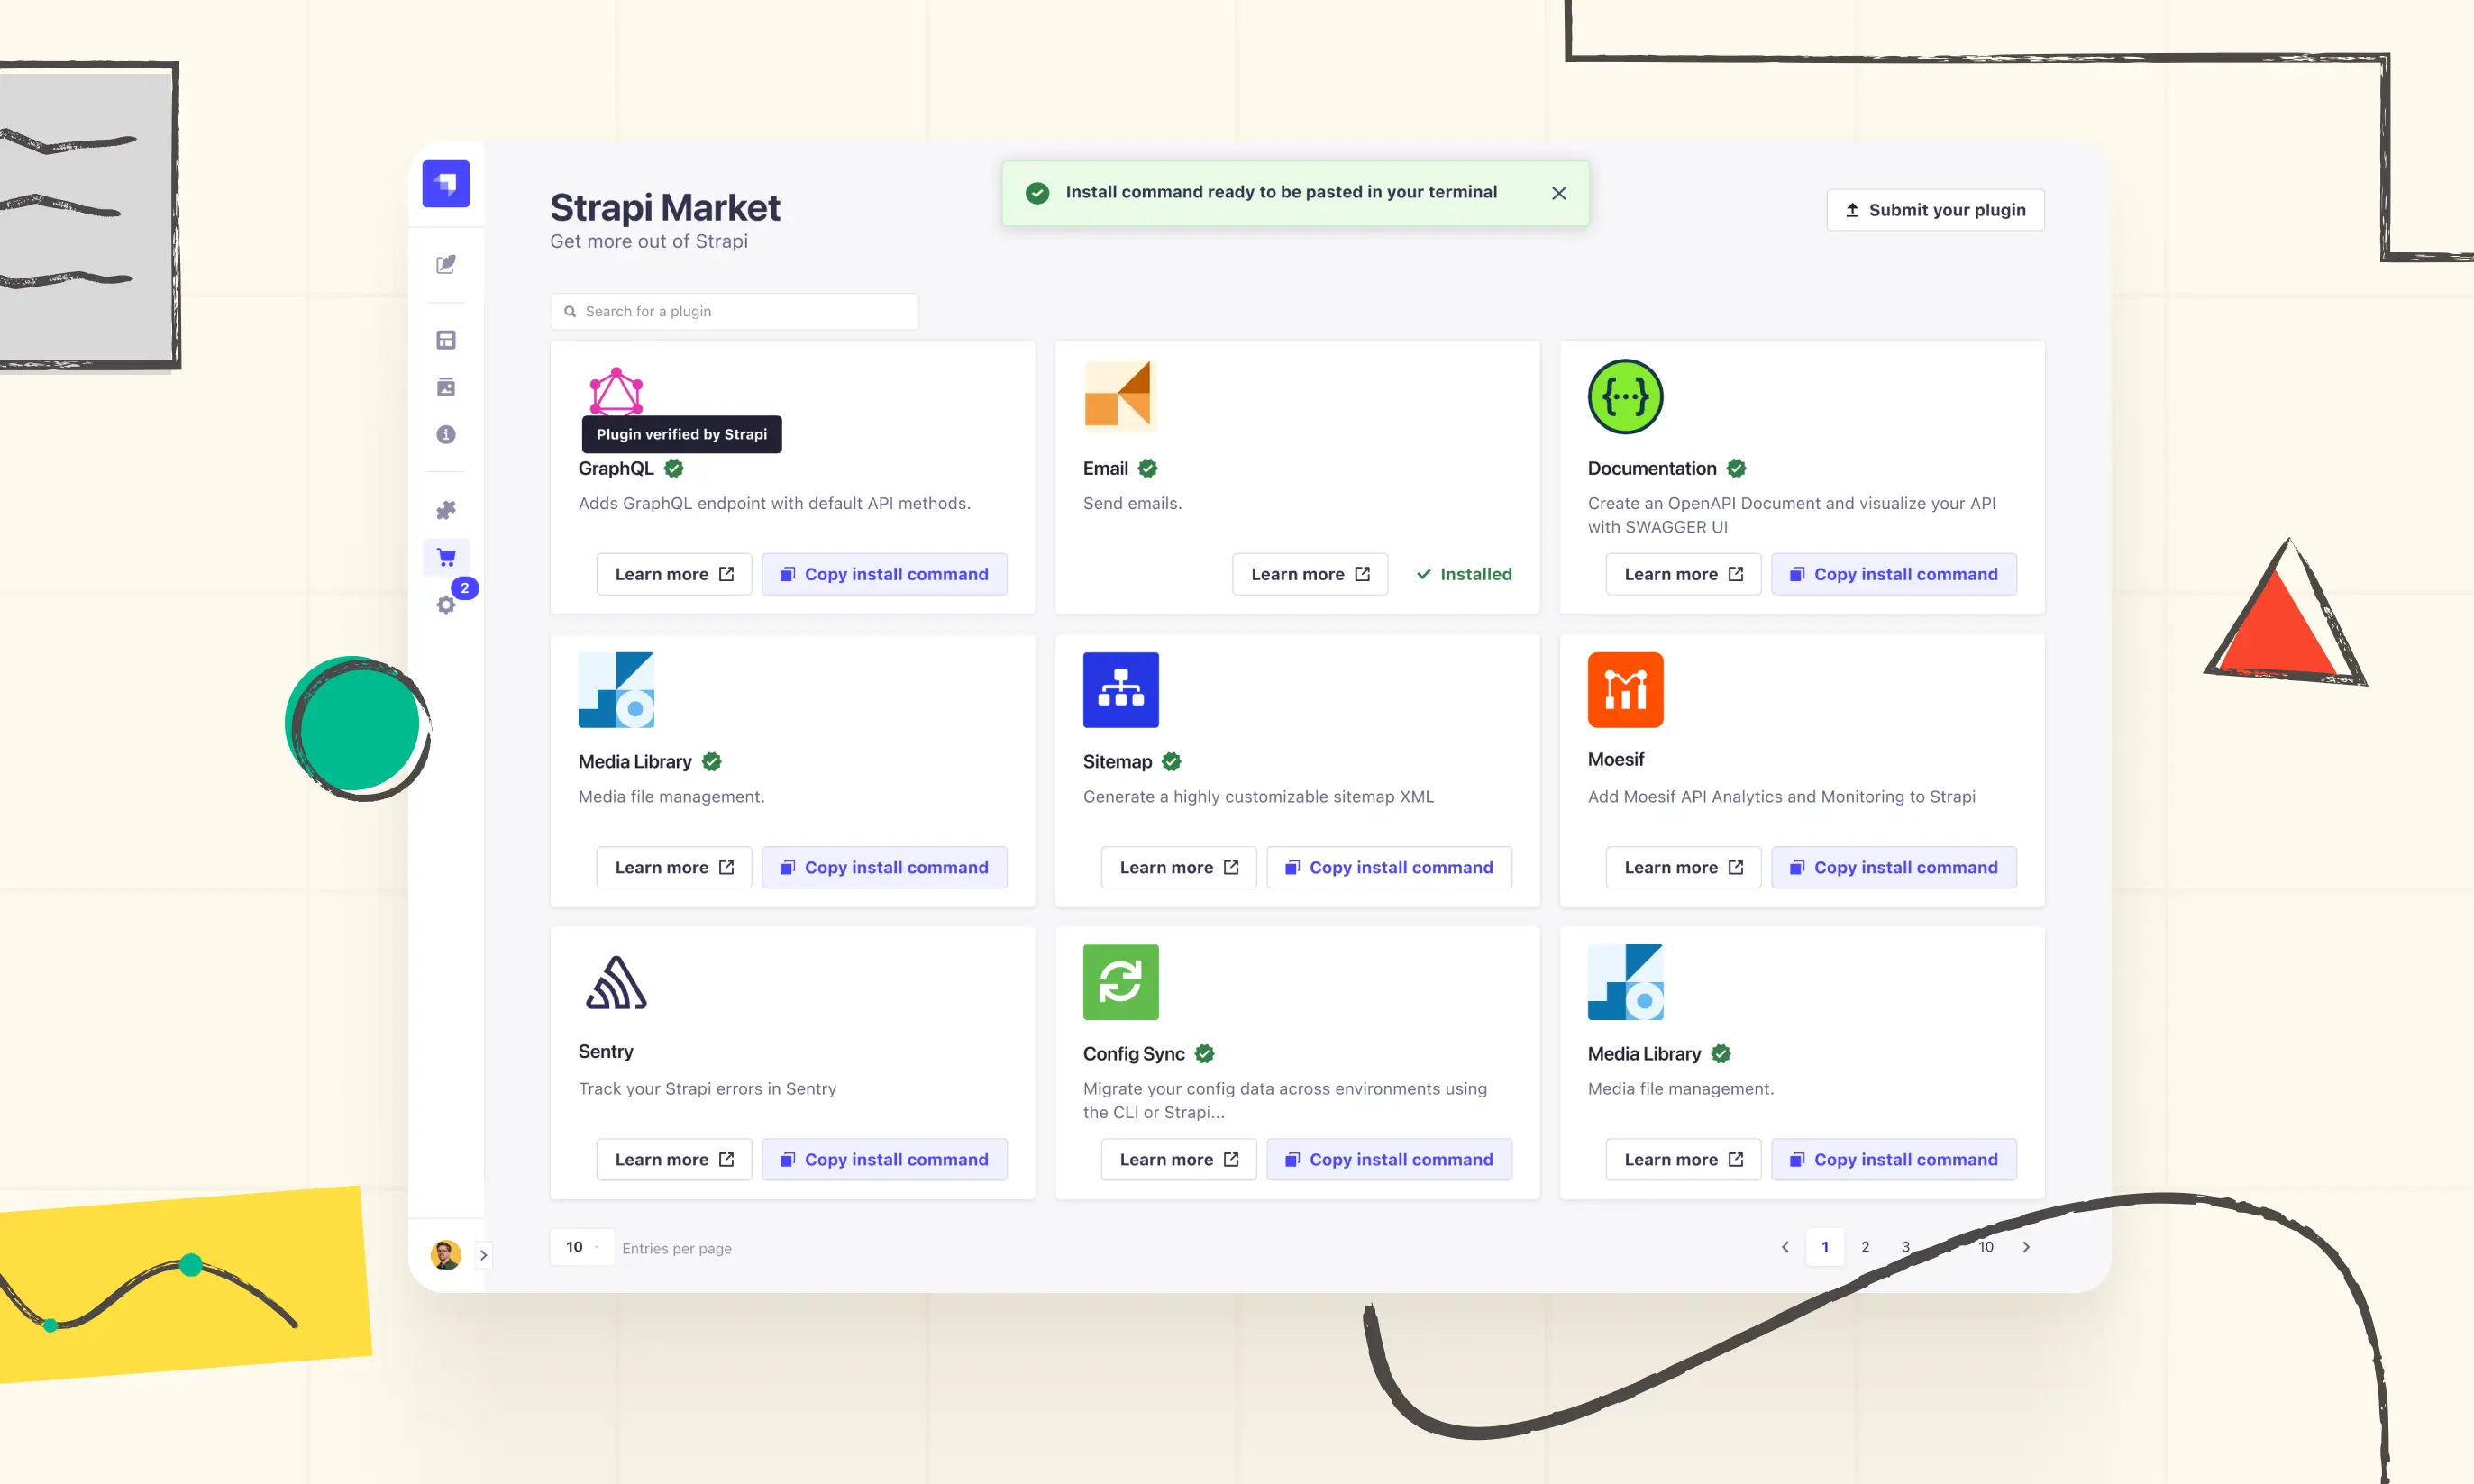
Task: Click the Sitemap plugin logo
Action: [x=1120, y=689]
